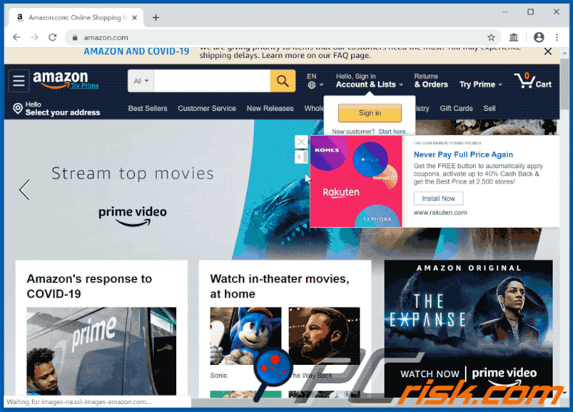573x412 pixels.
Task: Open Account & Lists dropdown
Action: coord(369,81)
